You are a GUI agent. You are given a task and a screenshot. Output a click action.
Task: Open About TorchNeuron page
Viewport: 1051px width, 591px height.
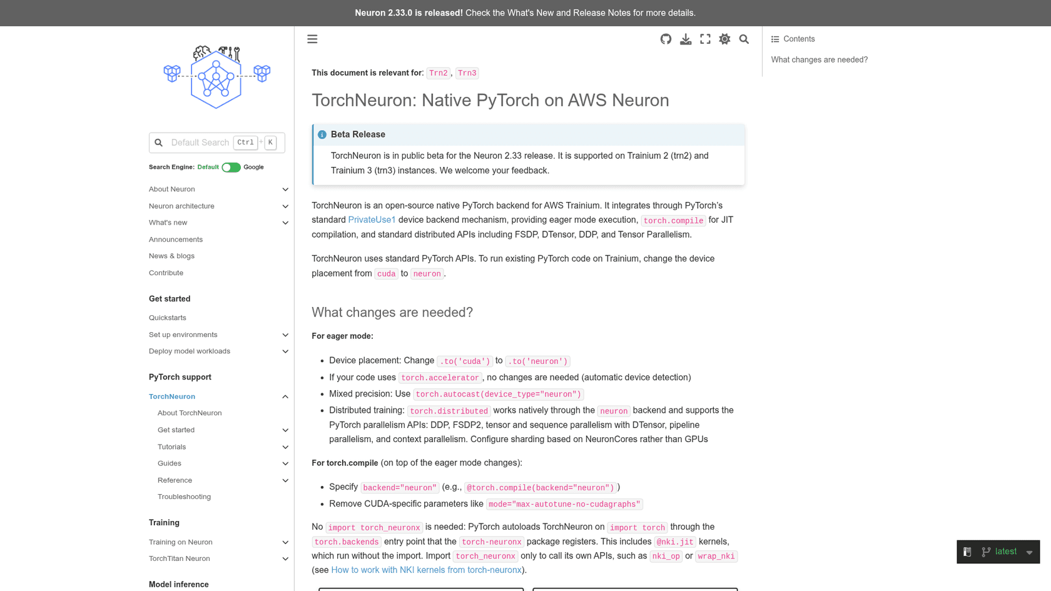(x=190, y=413)
